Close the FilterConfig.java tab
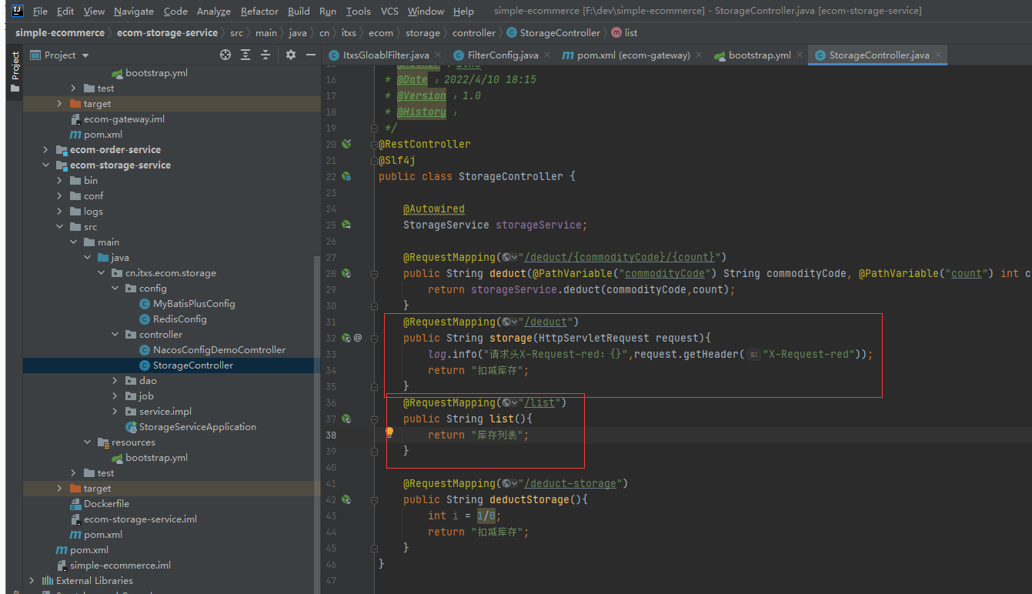1032x594 pixels. point(547,55)
